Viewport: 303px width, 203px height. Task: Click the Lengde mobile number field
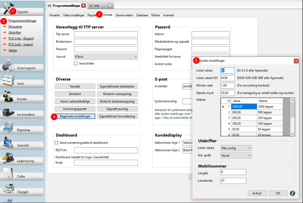click(233, 172)
